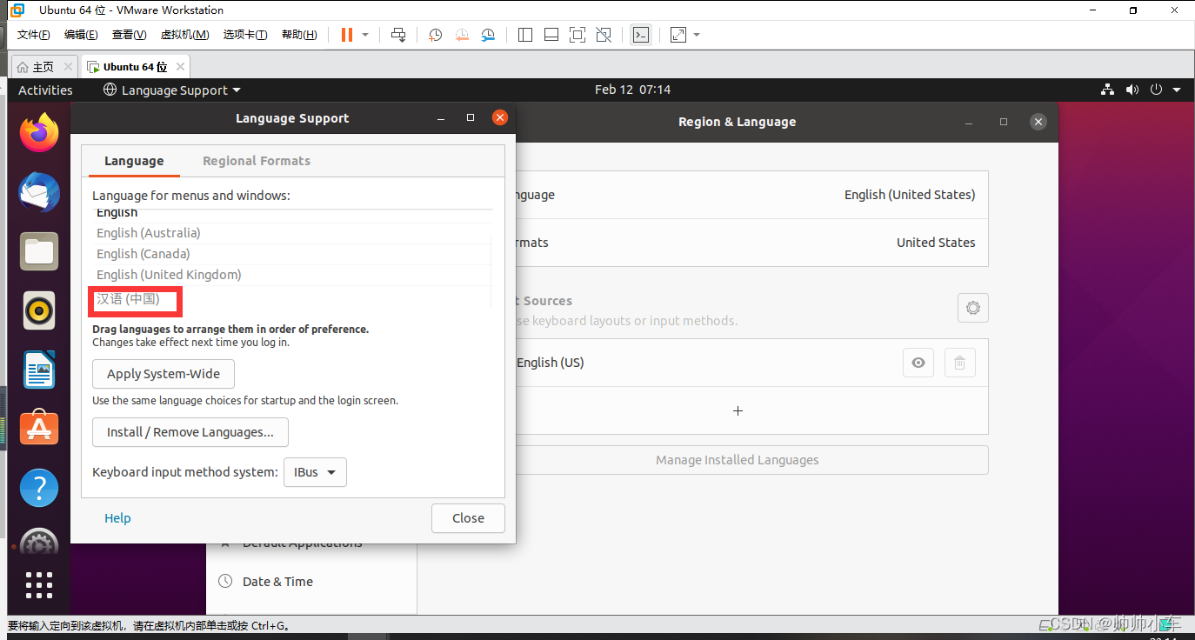Select 汉语 (中国) in the language list
Image resolution: width=1195 pixels, height=640 pixels.
click(291, 299)
